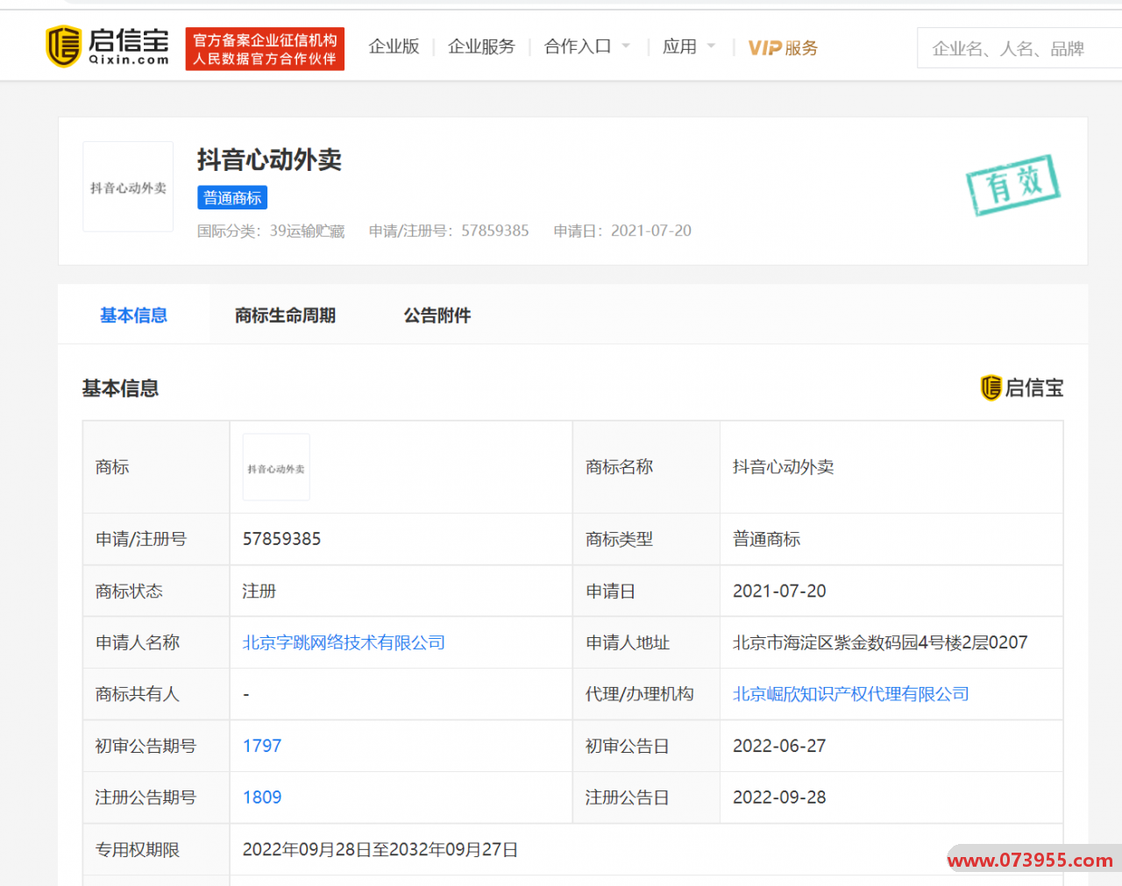Image resolution: width=1122 pixels, height=886 pixels.
Task: Open registration announcement issue 1809
Action: click(x=262, y=797)
